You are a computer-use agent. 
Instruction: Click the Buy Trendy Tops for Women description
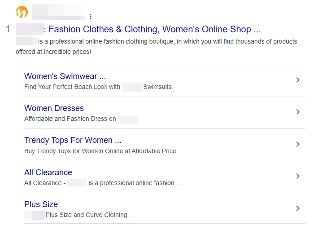coord(100,151)
